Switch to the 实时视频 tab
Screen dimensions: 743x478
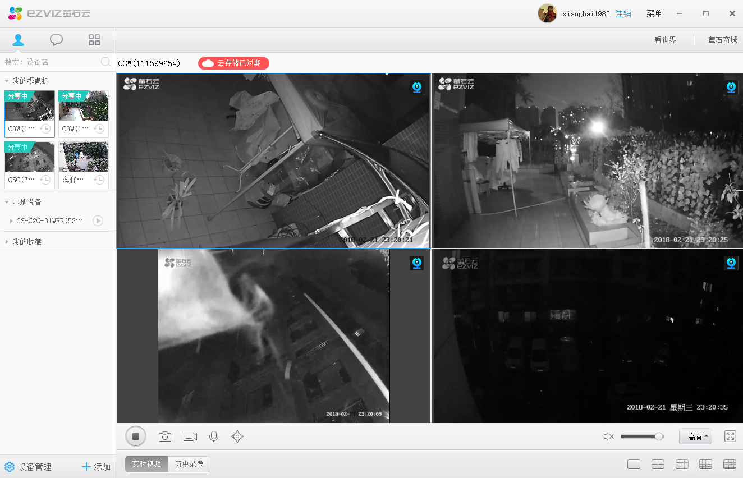tap(146, 464)
